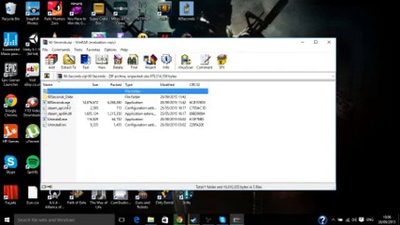Click the 60Seconds desktop icon
Screen dimensions: 400x225
186,11
